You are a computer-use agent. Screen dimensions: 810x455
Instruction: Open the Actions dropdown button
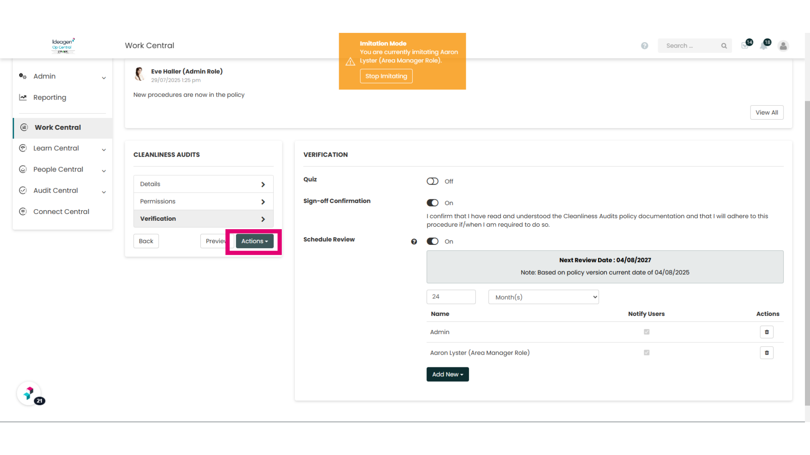pyautogui.click(x=254, y=241)
